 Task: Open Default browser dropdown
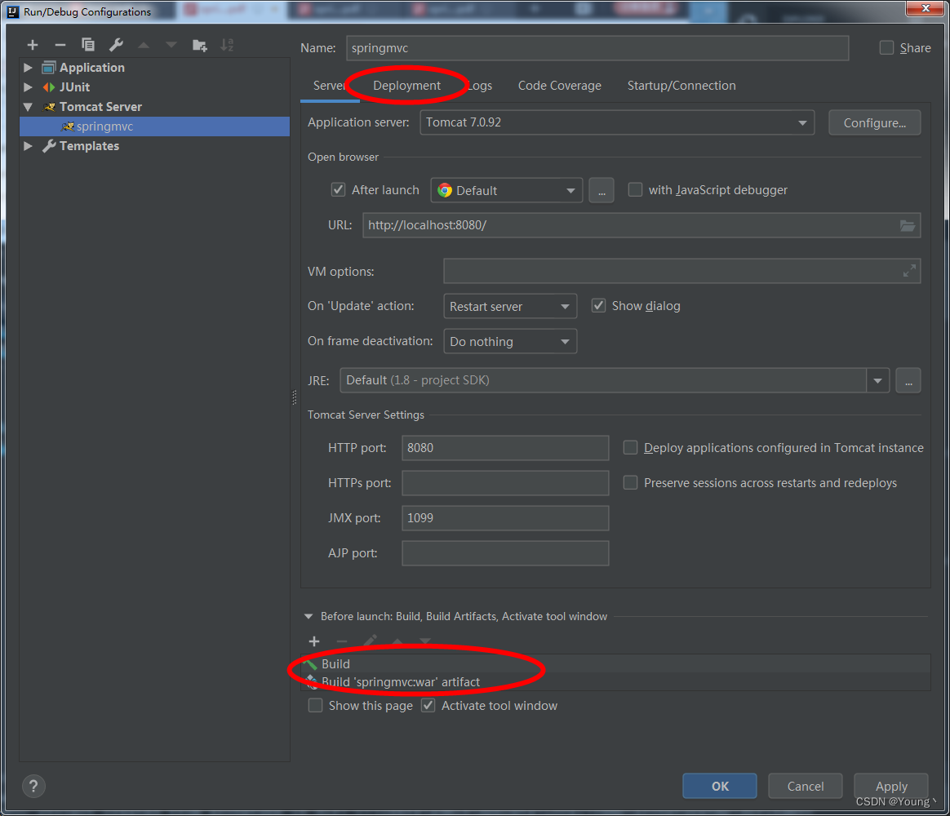507,190
